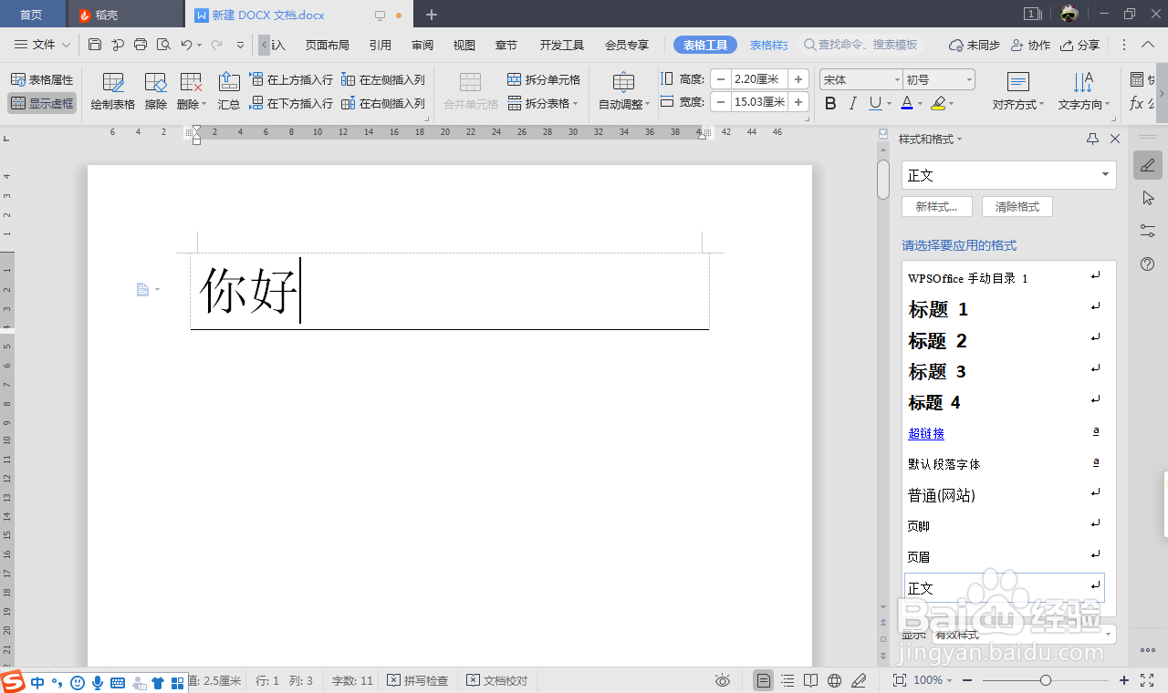This screenshot has width=1168, height=693.
Task: Click the zoom slider handle
Action: pos(1046,680)
